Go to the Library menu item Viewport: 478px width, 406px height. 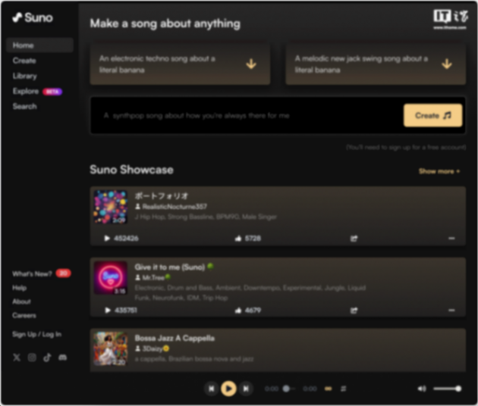coord(25,76)
